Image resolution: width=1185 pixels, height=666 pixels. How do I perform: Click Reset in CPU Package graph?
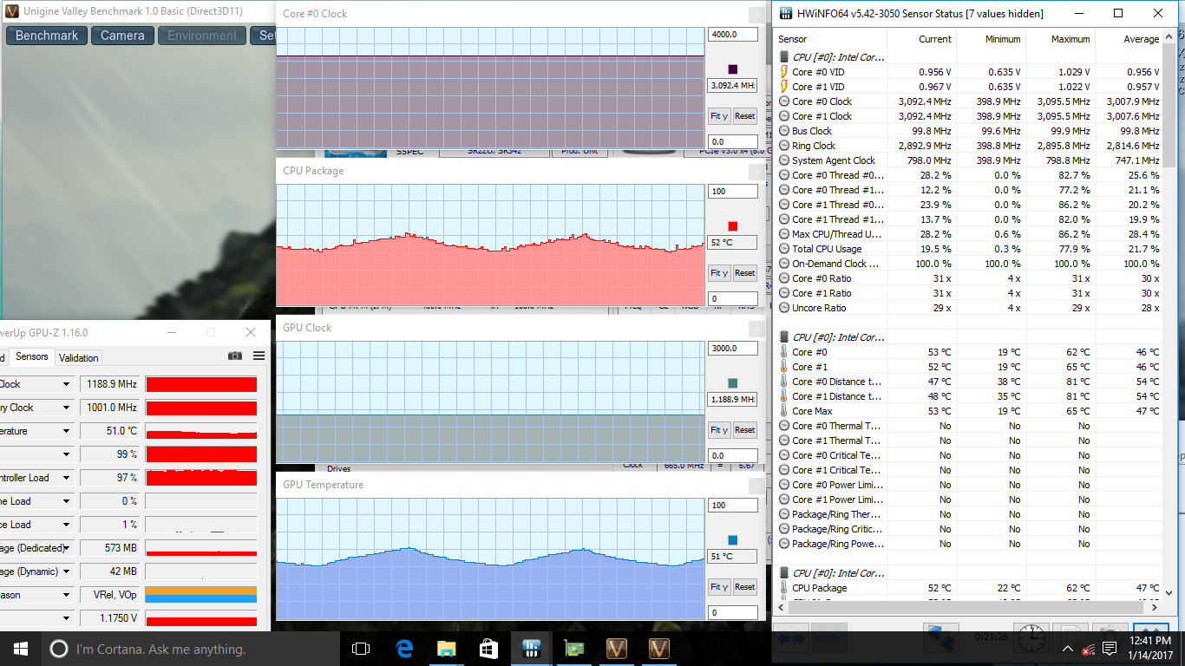pos(745,273)
